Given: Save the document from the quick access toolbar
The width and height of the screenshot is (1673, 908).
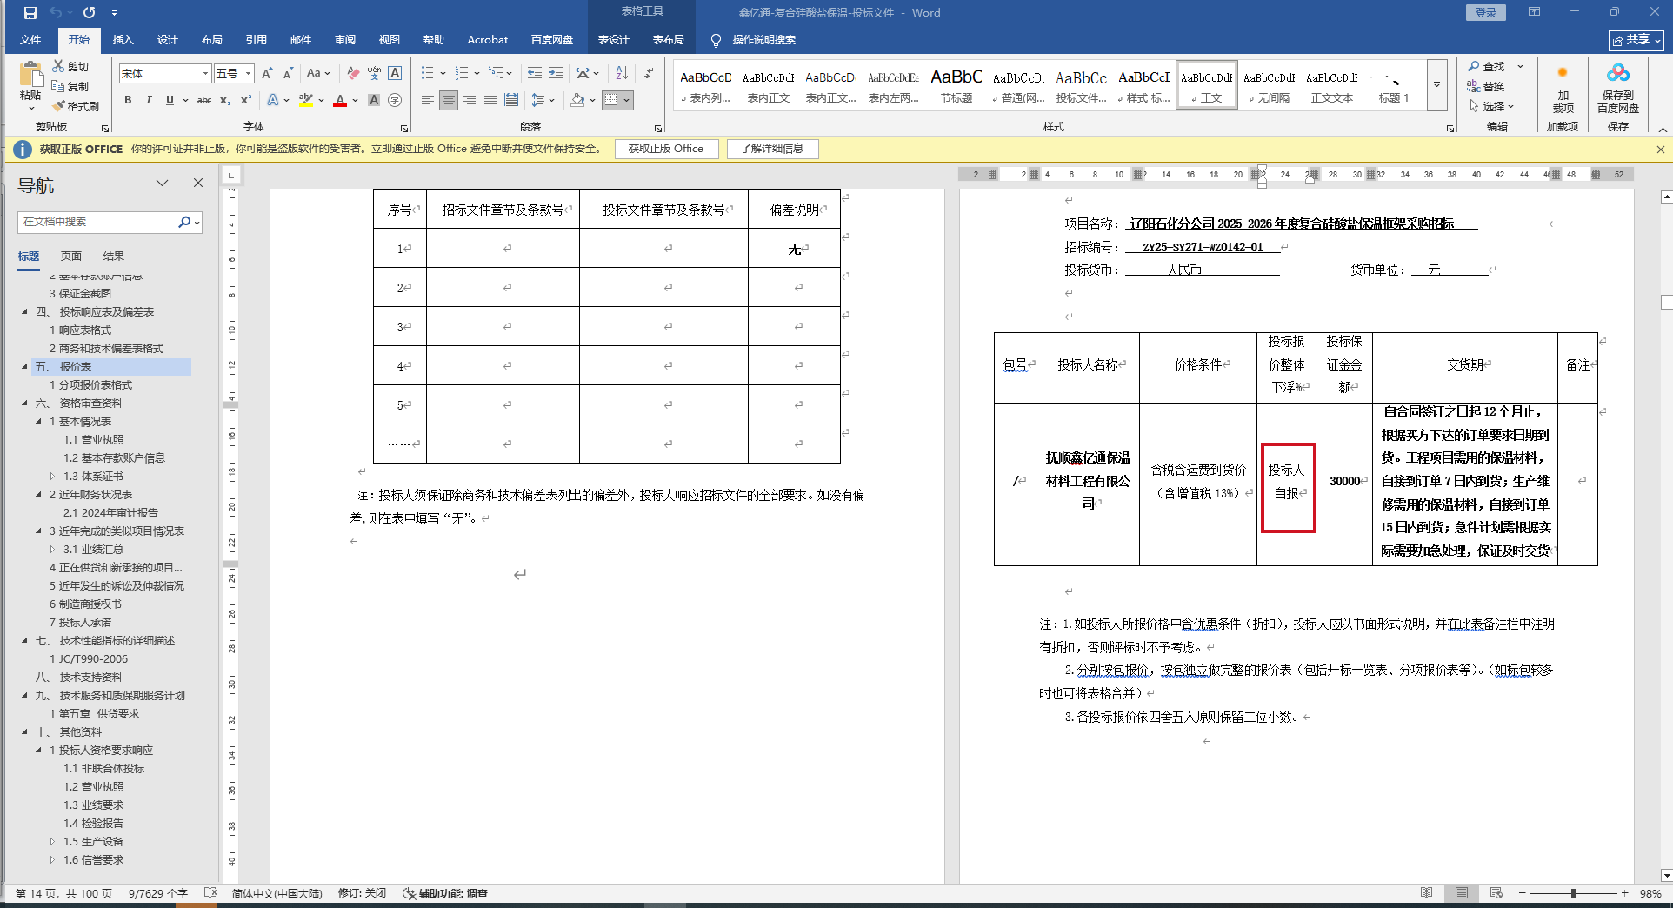Looking at the screenshot, I should [30, 13].
